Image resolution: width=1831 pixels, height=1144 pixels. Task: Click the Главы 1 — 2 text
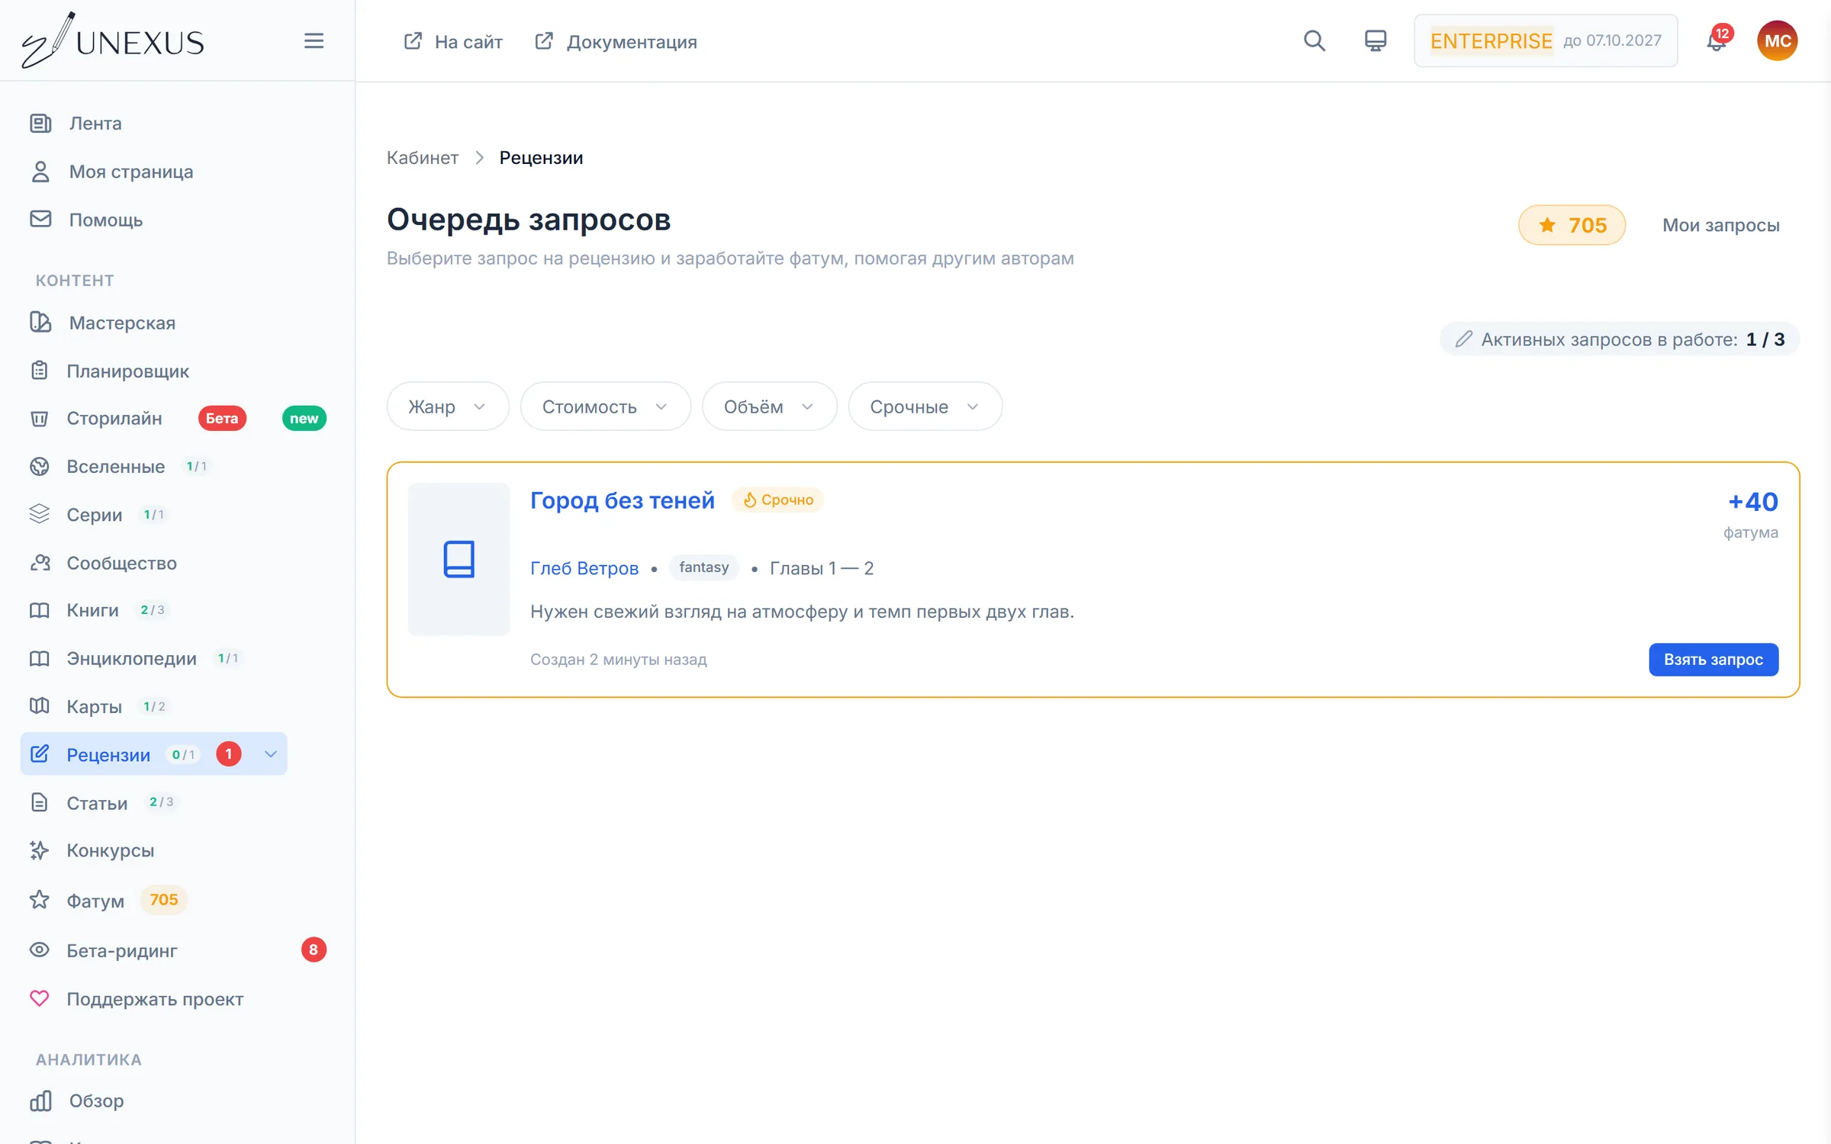[x=822, y=568]
